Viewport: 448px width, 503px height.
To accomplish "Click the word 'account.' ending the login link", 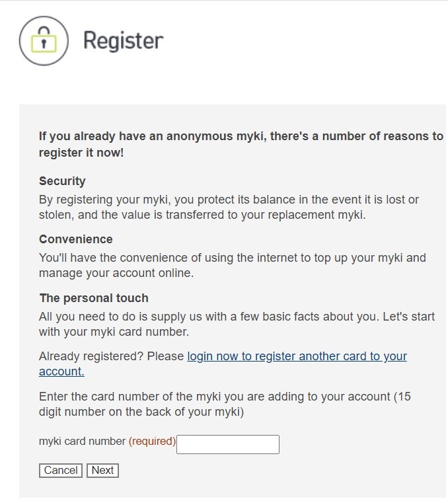I will (x=61, y=371).
